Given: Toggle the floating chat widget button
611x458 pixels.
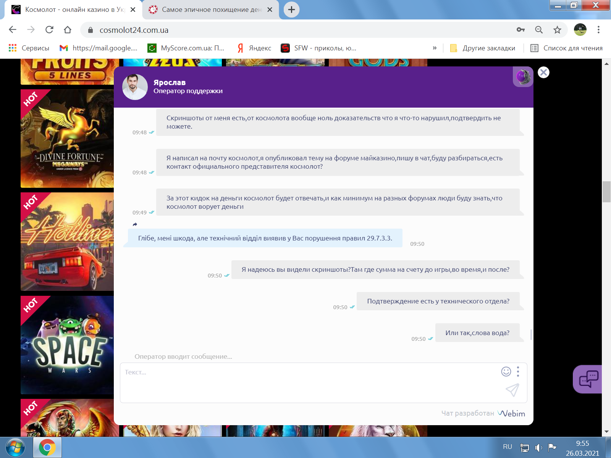Looking at the screenshot, I should pos(588,379).
